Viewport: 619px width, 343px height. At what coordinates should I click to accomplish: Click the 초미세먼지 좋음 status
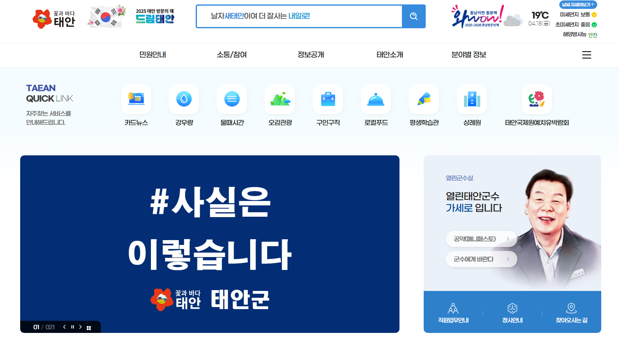576,25
